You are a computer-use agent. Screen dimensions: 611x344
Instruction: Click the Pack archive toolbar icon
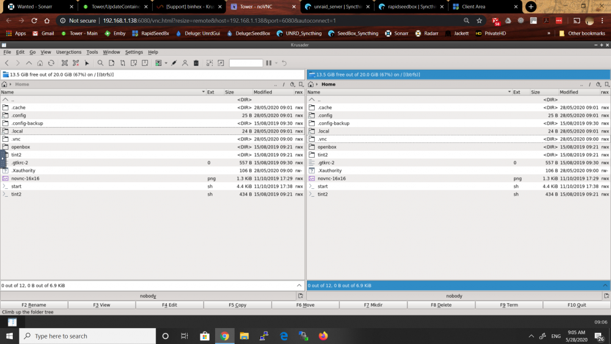click(x=134, y=63)
